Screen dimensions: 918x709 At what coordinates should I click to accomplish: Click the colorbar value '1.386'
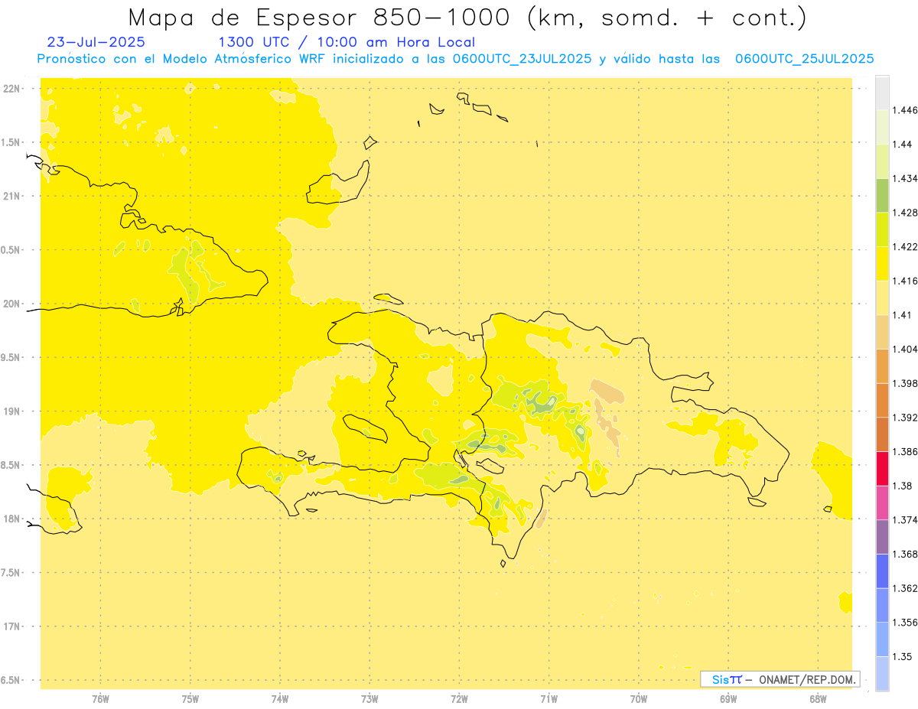coord(907,451)
